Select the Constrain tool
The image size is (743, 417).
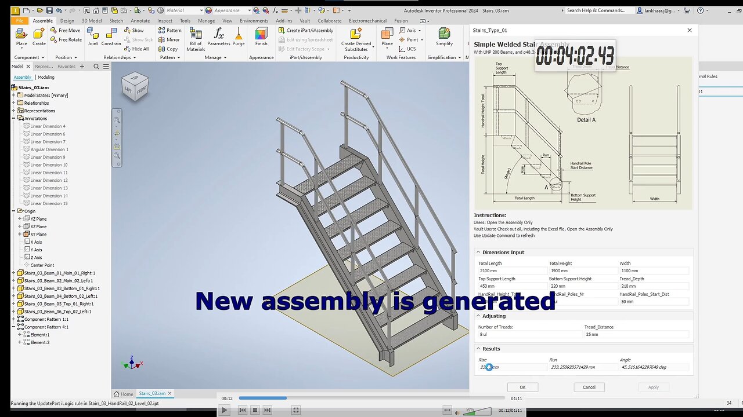(x=111, y=37)
